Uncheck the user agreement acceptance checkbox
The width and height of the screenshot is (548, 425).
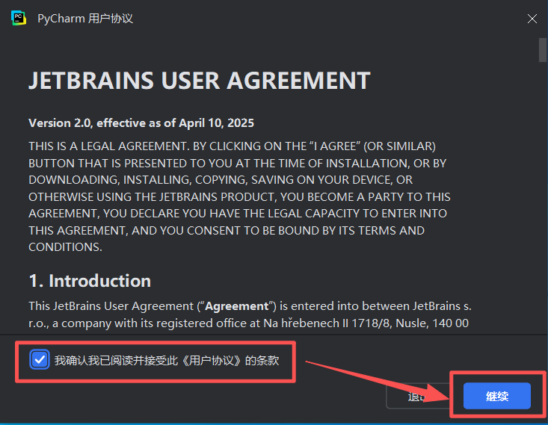(x=40, y=360)
